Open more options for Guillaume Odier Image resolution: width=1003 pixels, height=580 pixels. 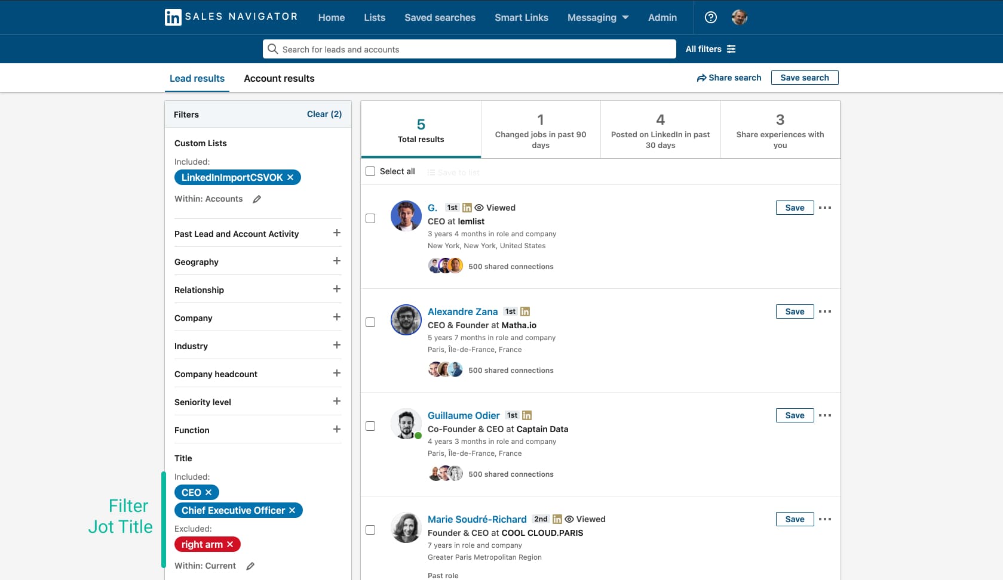click(x=825, y=415)
